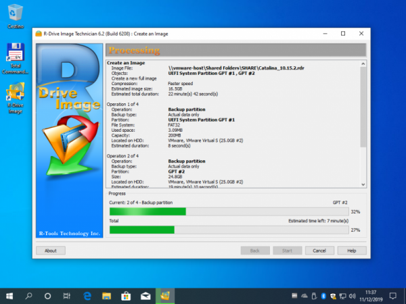Click 'Faster speed' compression value

tap(181, 84)
